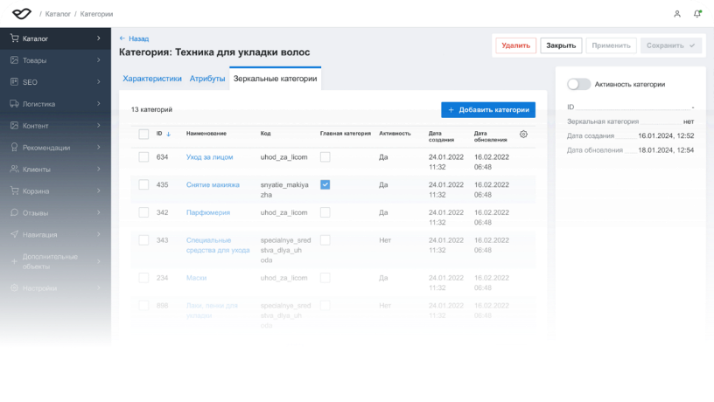
Task: Click Категории breadcrumb
Action: pyautogui.click(x=96, y=14)
